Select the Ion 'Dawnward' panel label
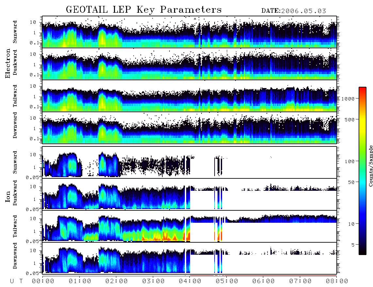This screenshot has width=373, height=287. (15, 256)
